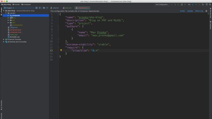212x119 pixels.
Task: Hide the Project panel with minus icon
Action: pyautogui.click(x=47, y=8)
